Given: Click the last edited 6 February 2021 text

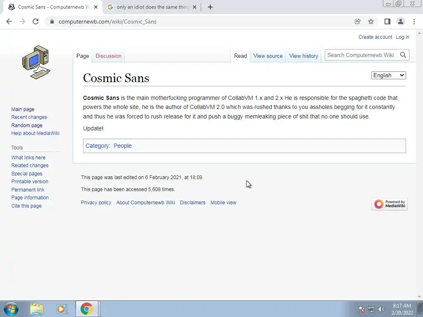Looking at the screenshot, I should (x=142, y=177).
